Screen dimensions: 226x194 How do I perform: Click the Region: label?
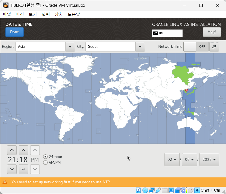tap(8, 46)
